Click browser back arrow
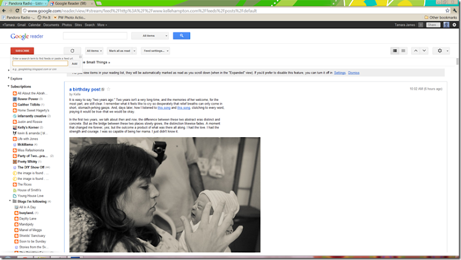 pyautogui.click(x=4, y=10)
